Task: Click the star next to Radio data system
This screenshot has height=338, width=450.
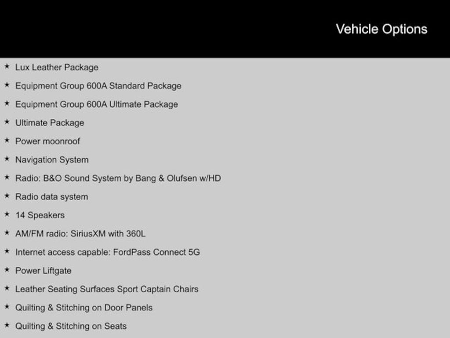Action: (7, 196)
